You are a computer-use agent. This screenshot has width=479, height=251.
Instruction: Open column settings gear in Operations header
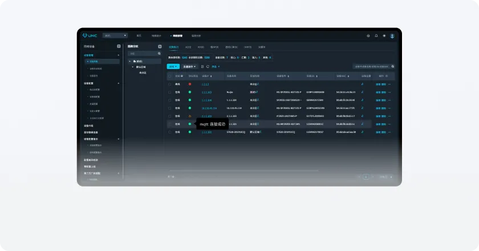point(387,76)
